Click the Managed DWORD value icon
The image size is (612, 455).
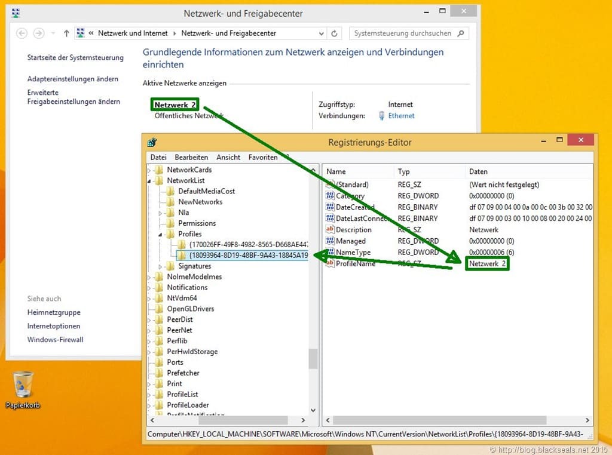[x=330, y=241]
